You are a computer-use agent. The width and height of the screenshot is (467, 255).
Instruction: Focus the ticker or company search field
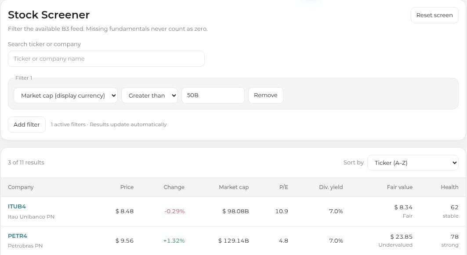[106, 58]
